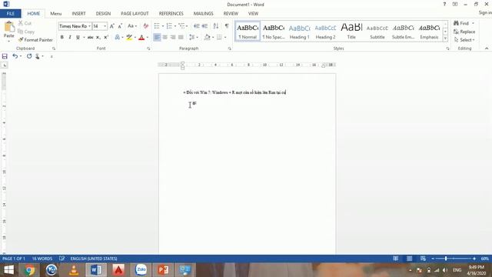Redo the last action
Image resolution: width=492 pixels, height=277 pixels.
(x=29, y=56)
